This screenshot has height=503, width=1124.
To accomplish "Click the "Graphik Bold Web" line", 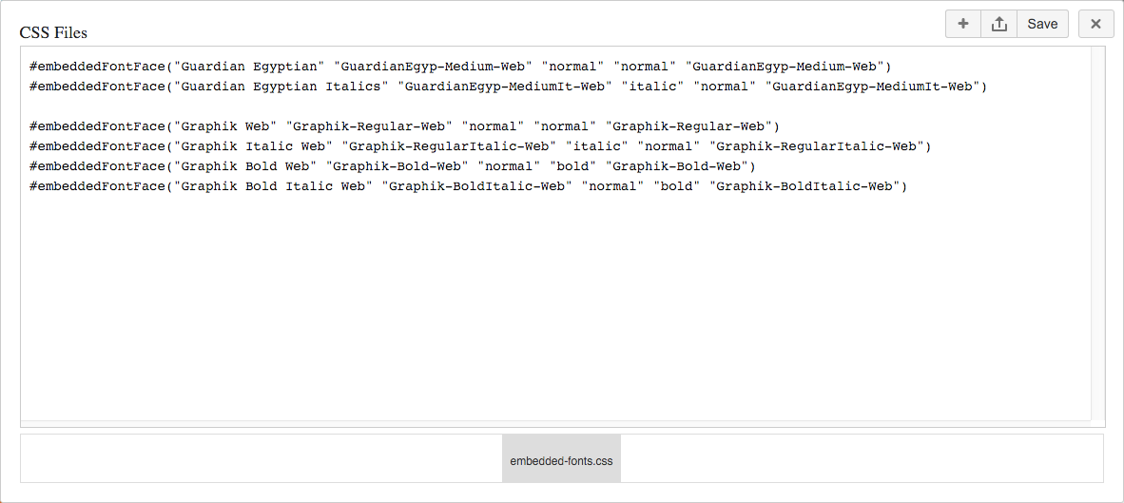I will pyautogui.click(x=392, y=167).
